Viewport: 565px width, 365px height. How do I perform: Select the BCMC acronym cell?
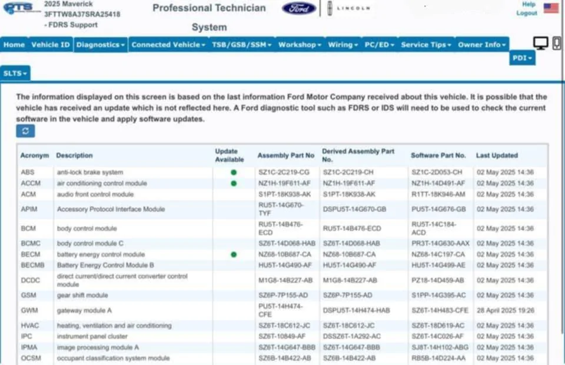pos(31,243)
